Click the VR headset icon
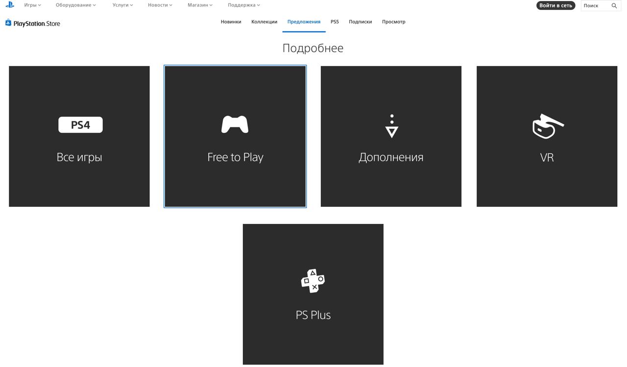This screenshot has width=627, height=367. (x=548, y=126)
